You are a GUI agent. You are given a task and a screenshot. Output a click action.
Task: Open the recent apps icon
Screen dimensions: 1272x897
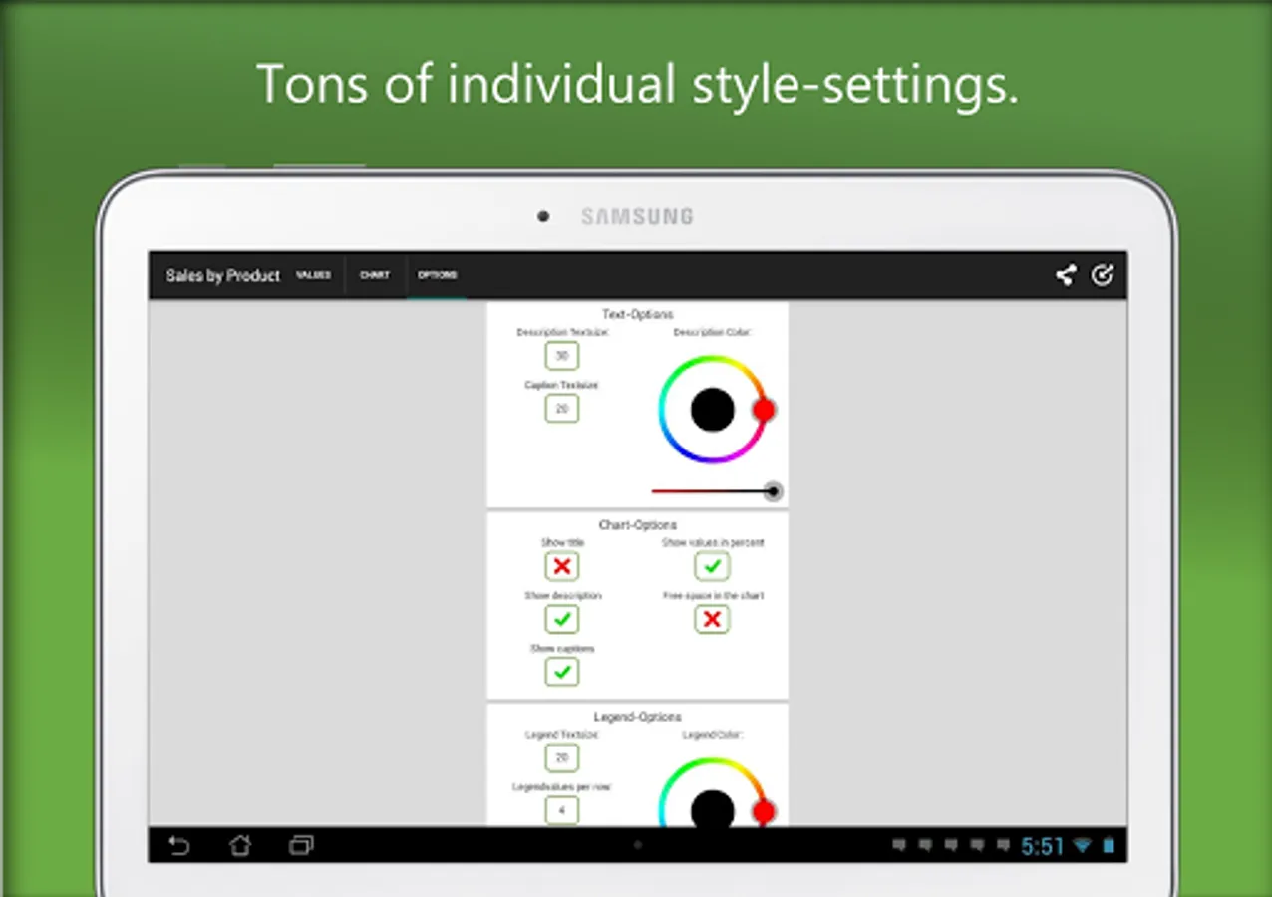click(x=301, y=846)
